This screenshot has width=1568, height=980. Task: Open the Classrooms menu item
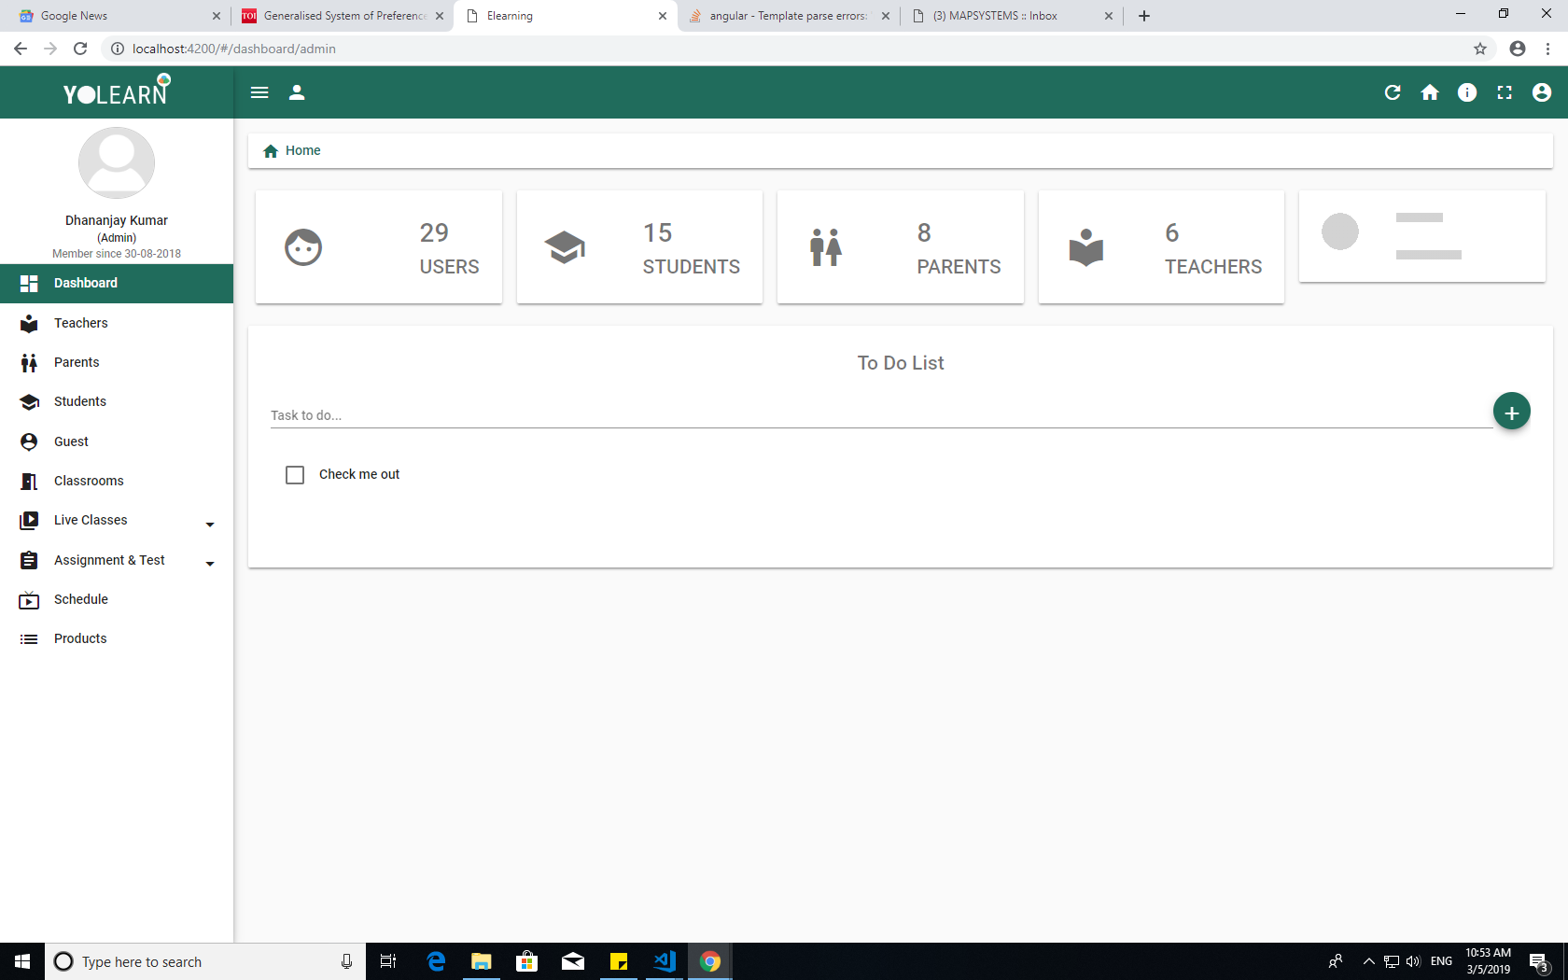click(117, 481)
